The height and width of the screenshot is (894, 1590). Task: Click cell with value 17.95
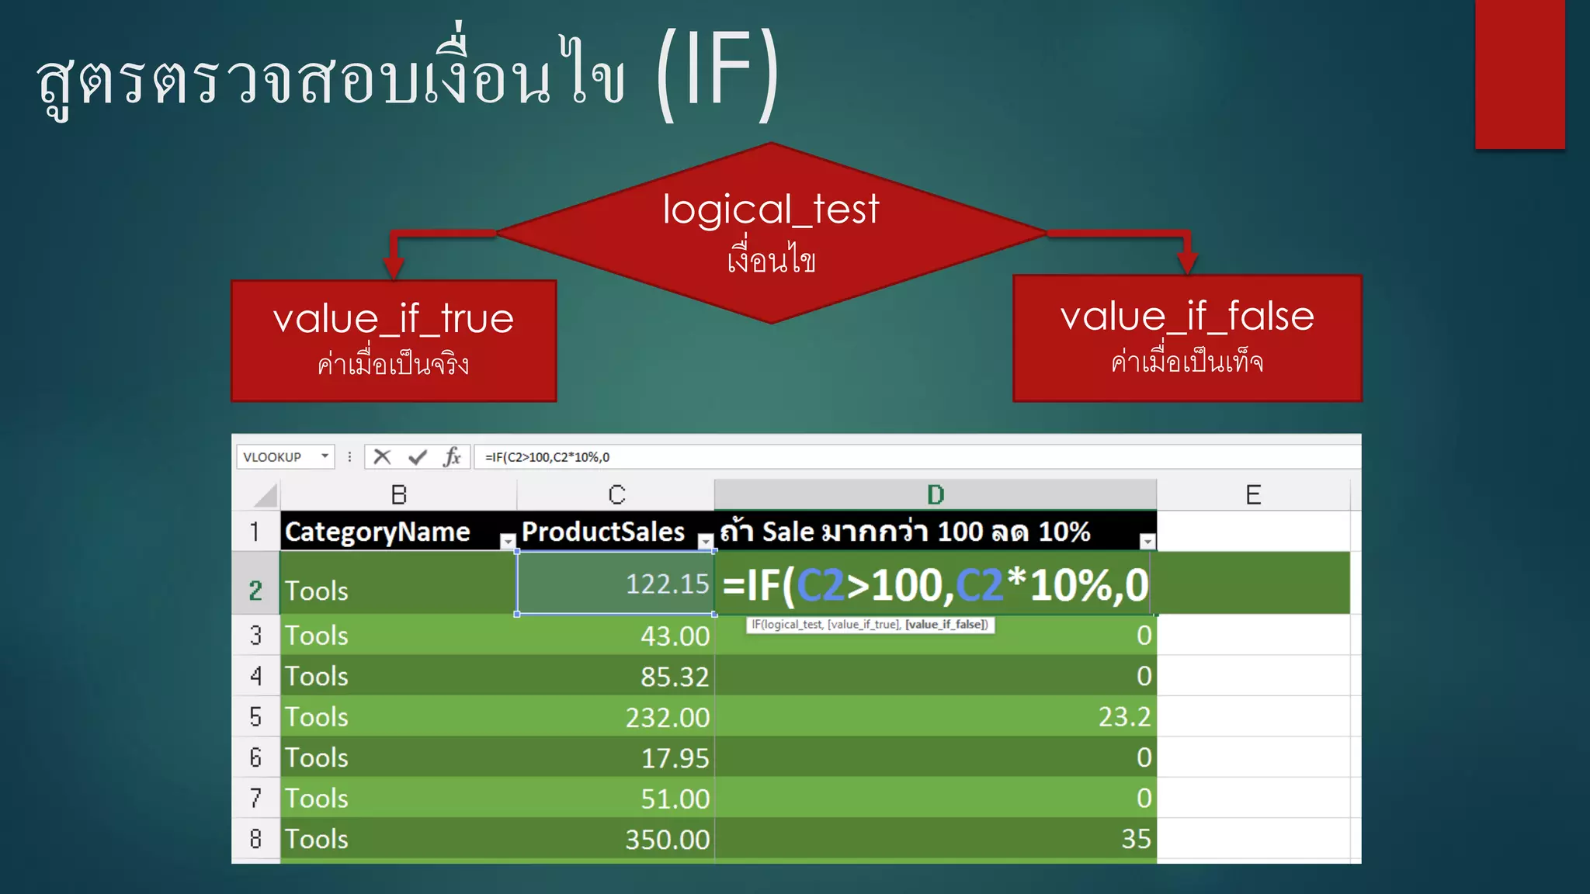[616, 757]
